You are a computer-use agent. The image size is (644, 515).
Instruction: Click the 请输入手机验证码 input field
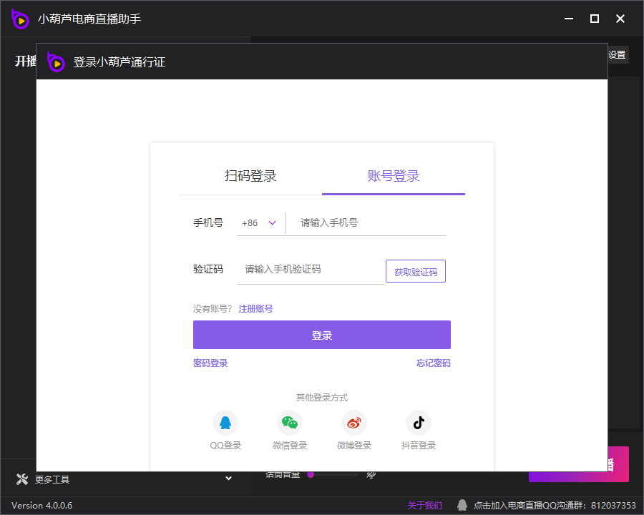click(x=311, y=270)
